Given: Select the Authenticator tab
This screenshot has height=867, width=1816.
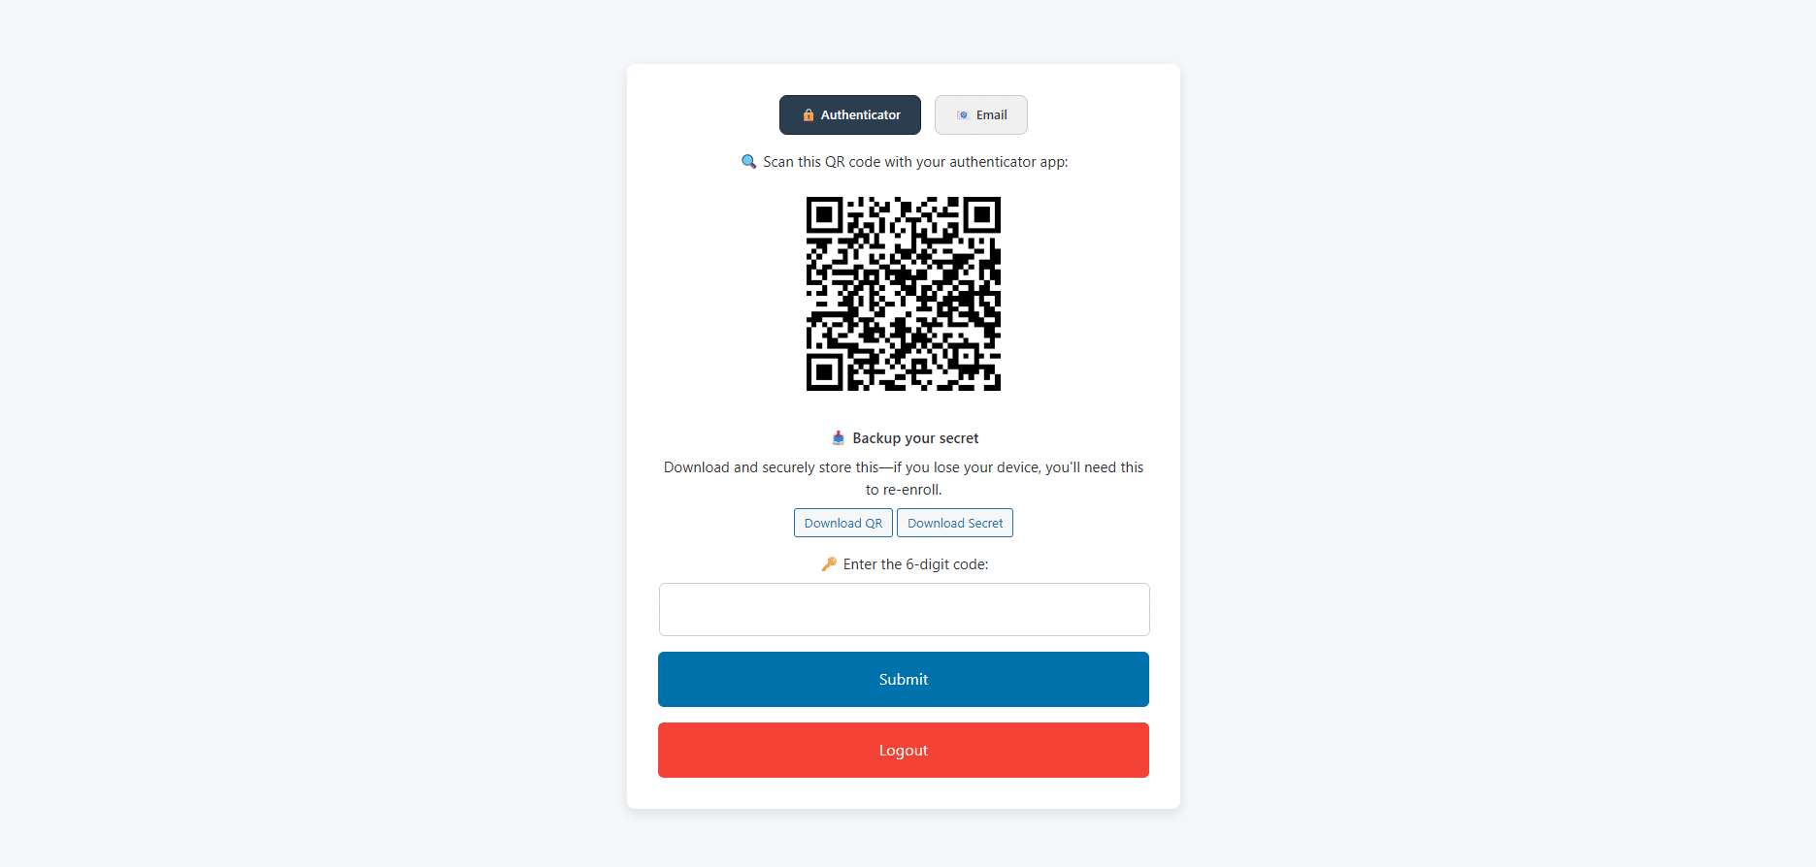Looking at the screenshot, I should click(849, 114).
